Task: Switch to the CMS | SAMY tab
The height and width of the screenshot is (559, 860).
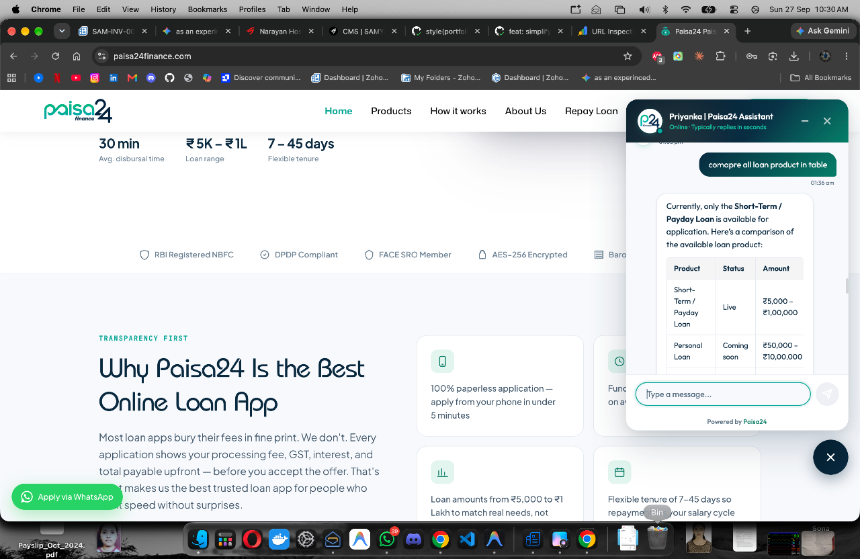Action: pyautogui.click(x=362, y=31)
